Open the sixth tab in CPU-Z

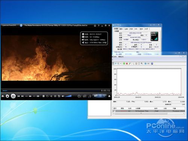[141, 29]
